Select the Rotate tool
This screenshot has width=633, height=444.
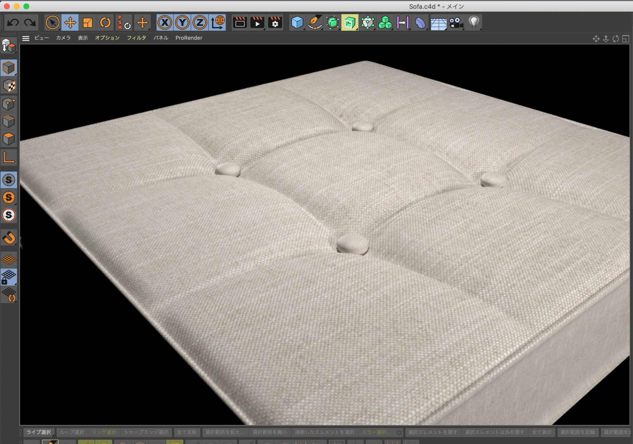(105, 23)
